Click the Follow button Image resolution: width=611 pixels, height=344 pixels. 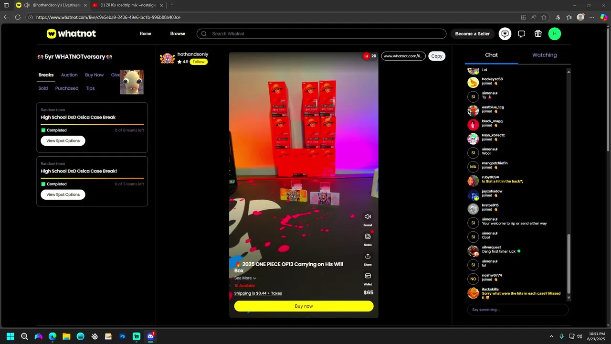tap(199, 62)
